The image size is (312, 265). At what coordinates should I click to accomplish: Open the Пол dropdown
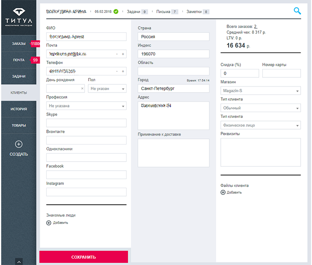click(106, 89)
